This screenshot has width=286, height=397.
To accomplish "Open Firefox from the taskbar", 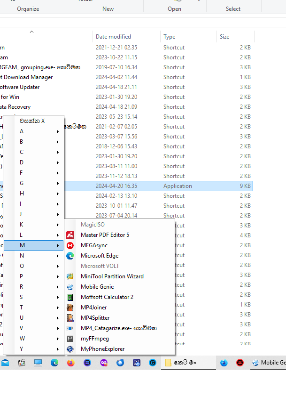I will [x=71, y=363].
